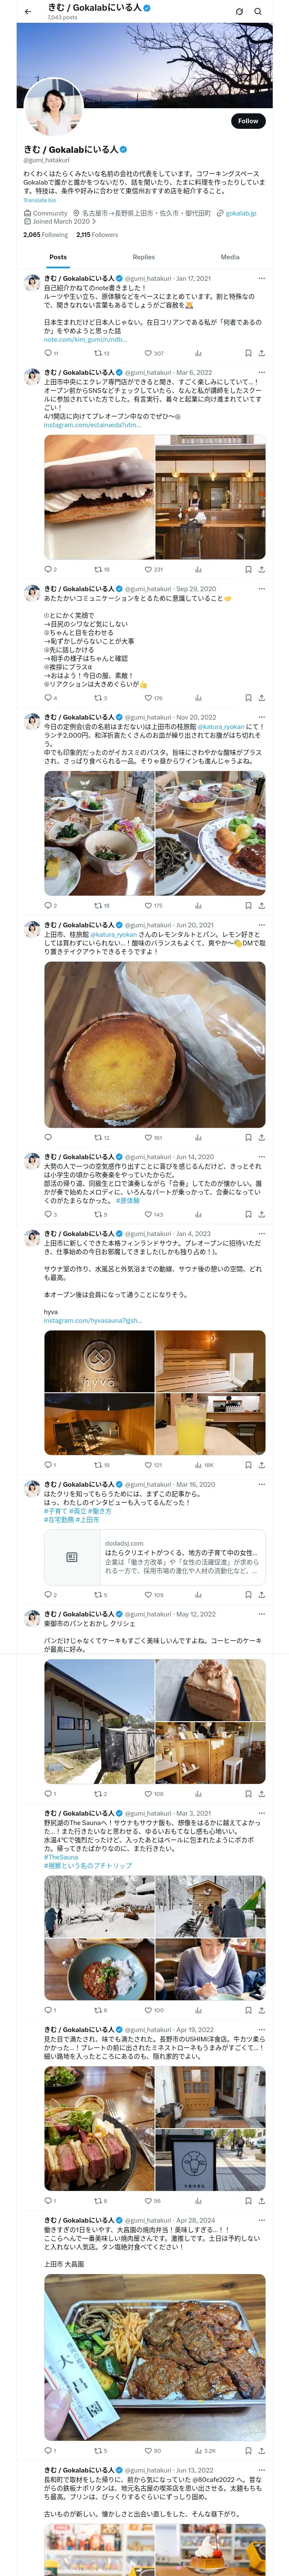
Task: Switch to the Replies tab
Action: (x=143, y=257)
